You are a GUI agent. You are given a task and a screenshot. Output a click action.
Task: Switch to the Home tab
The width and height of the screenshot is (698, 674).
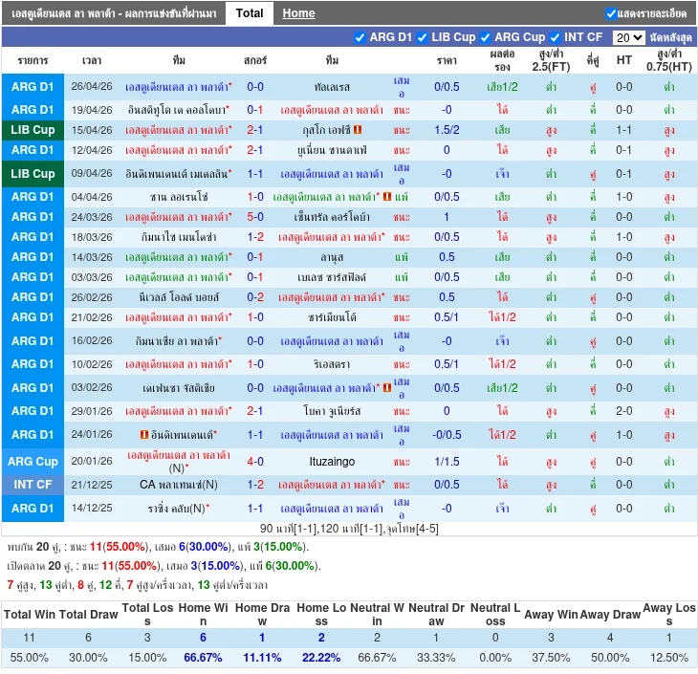click(x=298, y=13)
